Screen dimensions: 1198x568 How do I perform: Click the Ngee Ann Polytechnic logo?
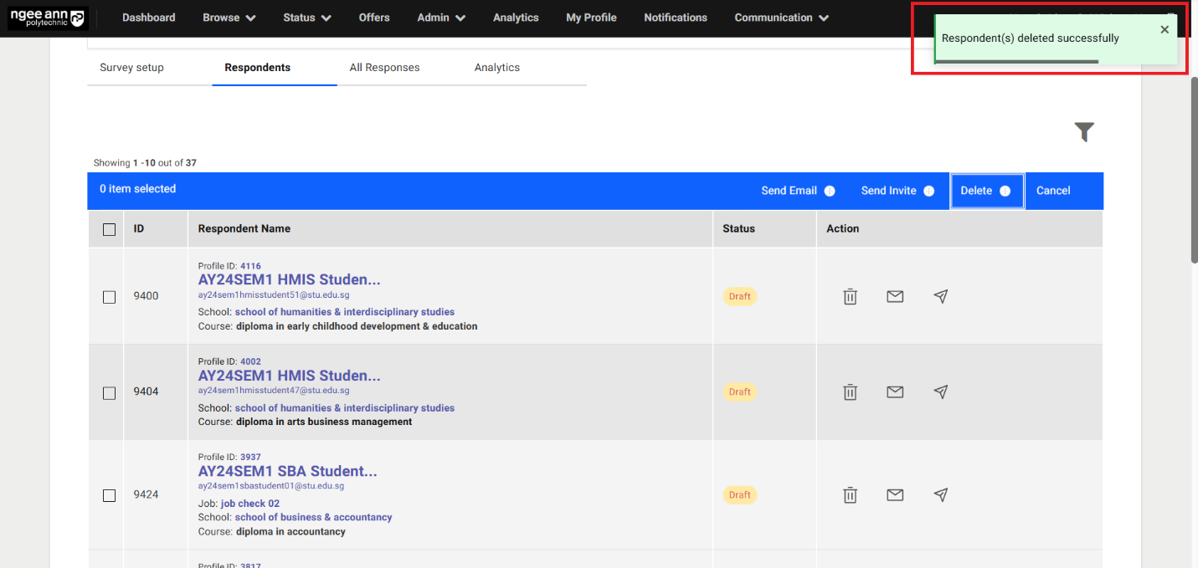(x=48, y=17)
